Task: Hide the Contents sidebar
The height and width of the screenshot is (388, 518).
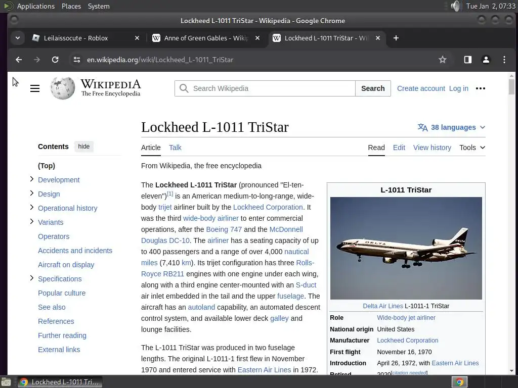Action: click(x=83, y=147)
